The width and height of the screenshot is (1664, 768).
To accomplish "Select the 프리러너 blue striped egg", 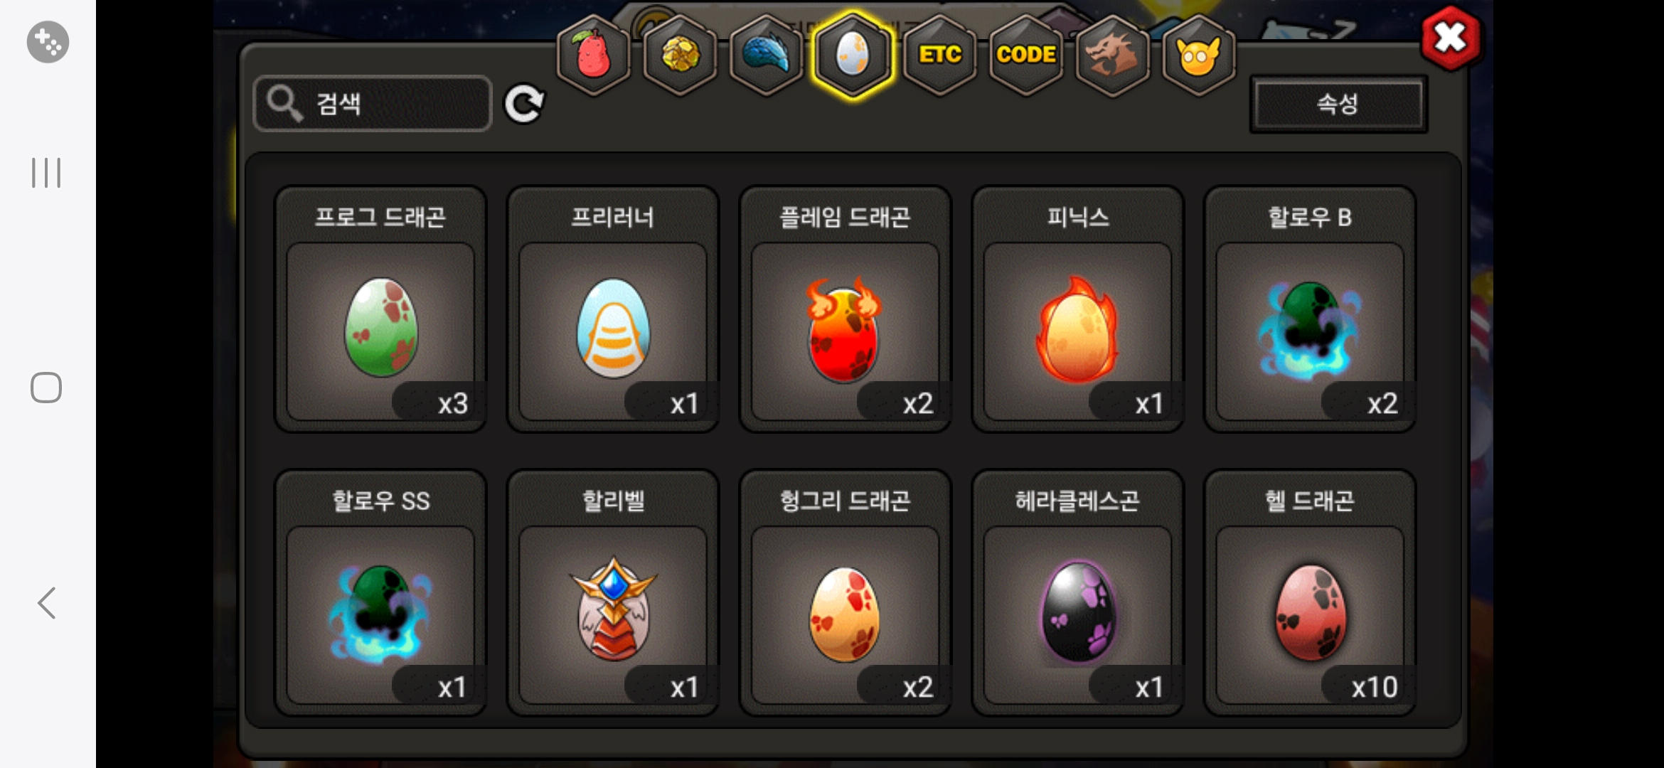I will click(613, 309).
